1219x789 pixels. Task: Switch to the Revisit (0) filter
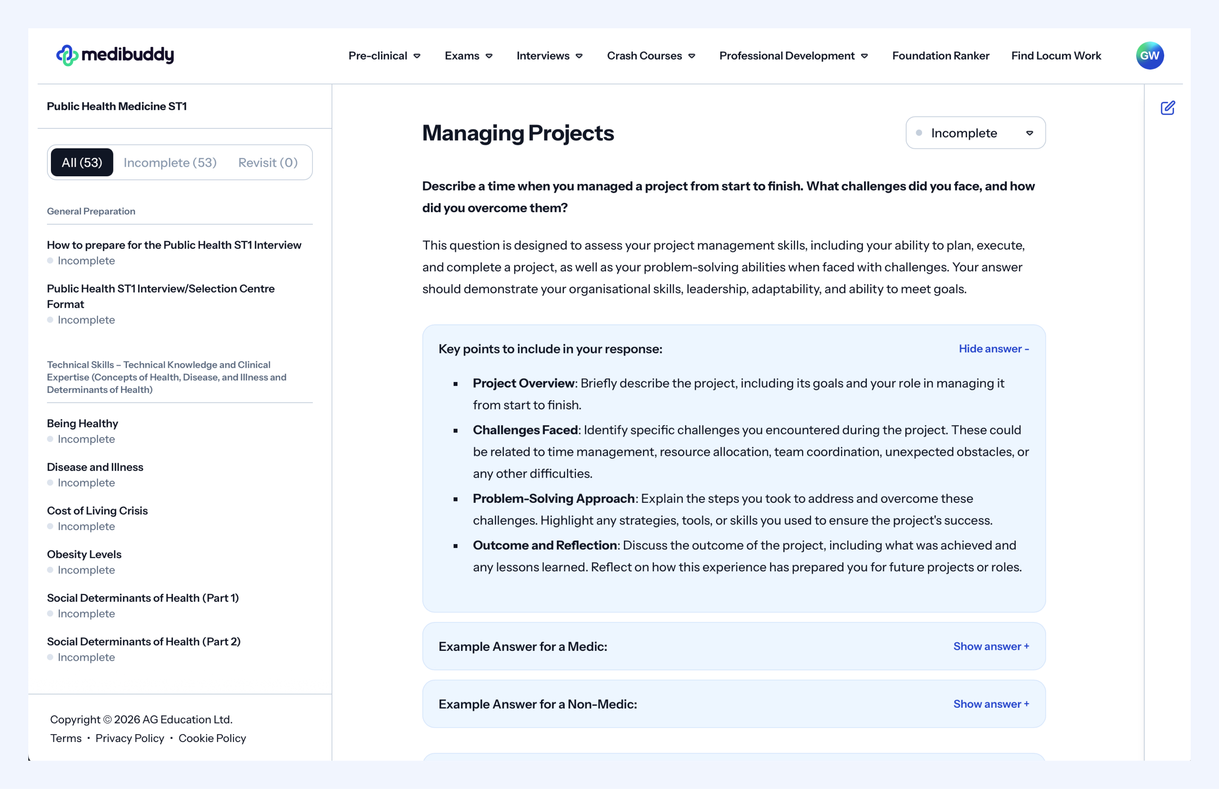[x=267, y=162]
